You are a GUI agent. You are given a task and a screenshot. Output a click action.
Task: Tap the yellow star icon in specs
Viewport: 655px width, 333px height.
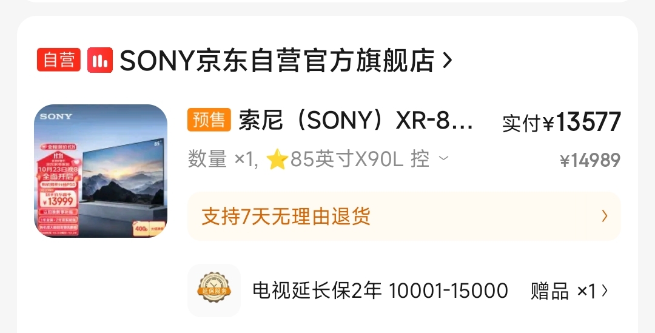click(x=277, y=160)
